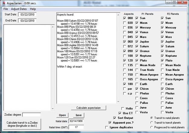
Task: Enable the Ignore duplicates checkbox
Action: 106,127
